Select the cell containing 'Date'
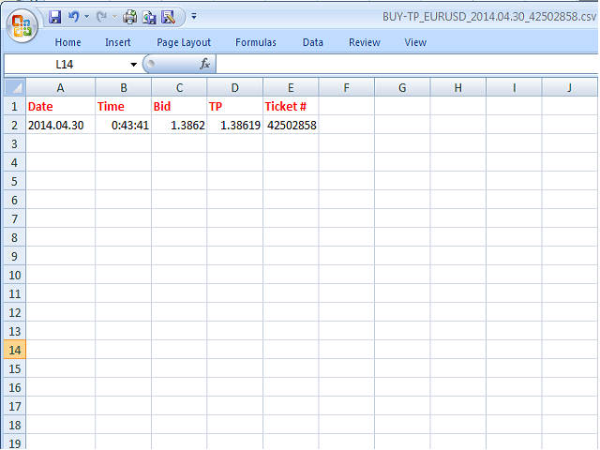 pyautogui.click(x=60, y=106)
